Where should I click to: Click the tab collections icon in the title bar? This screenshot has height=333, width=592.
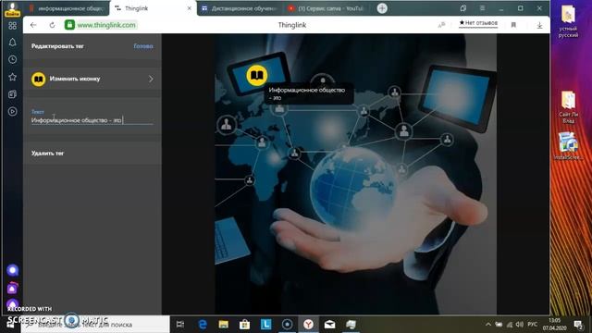click(463, 8)
